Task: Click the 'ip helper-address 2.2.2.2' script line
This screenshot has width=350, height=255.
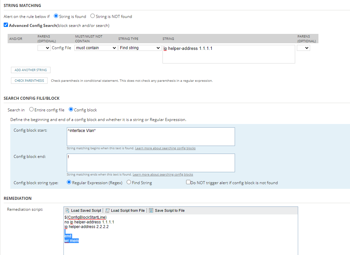Action: pyautogui.click(x=87, y=227)
